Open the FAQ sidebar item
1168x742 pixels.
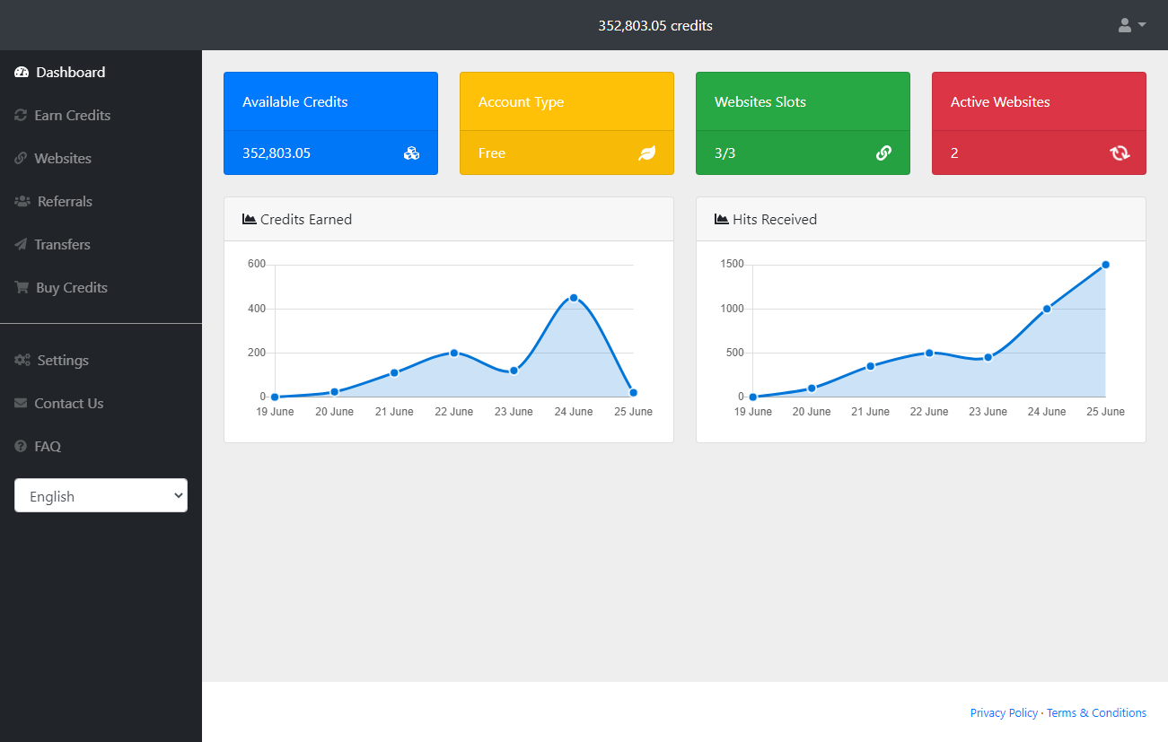(x=47, y=447)
